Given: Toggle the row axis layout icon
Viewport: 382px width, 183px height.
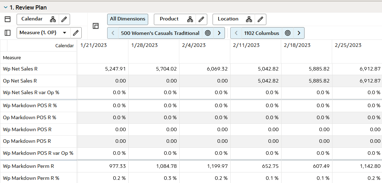Looking at the screenshot, I should click(8, 33).
